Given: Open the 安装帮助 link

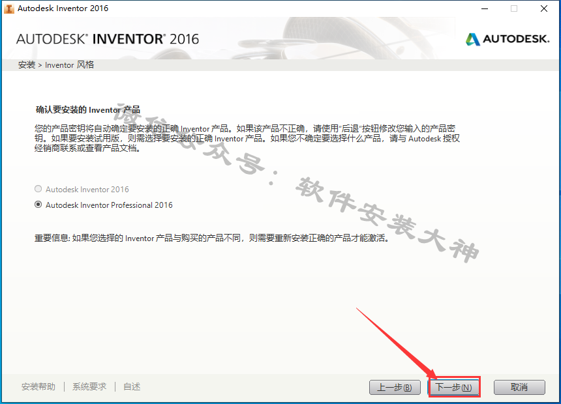Looking at the screenshot, I should pyautogui.click(x=38, y=386).
